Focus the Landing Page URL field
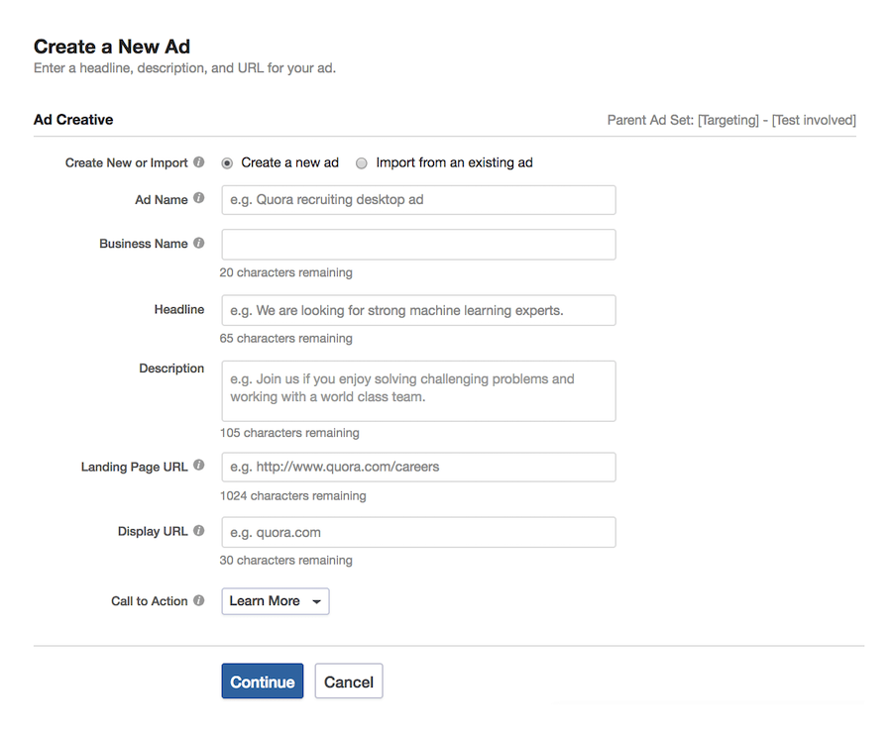892x737 pixels. (x=417, y=467)
